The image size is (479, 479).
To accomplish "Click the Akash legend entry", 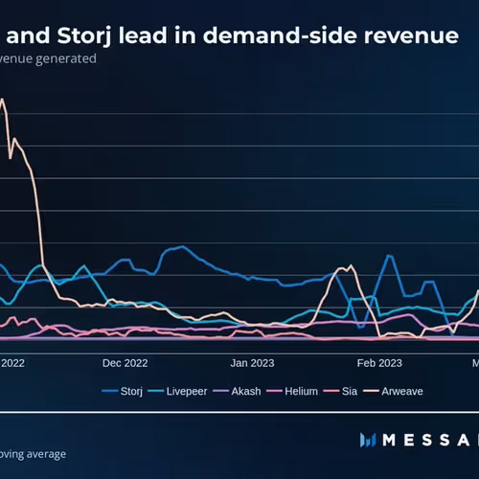I will (x=237, y=392).
